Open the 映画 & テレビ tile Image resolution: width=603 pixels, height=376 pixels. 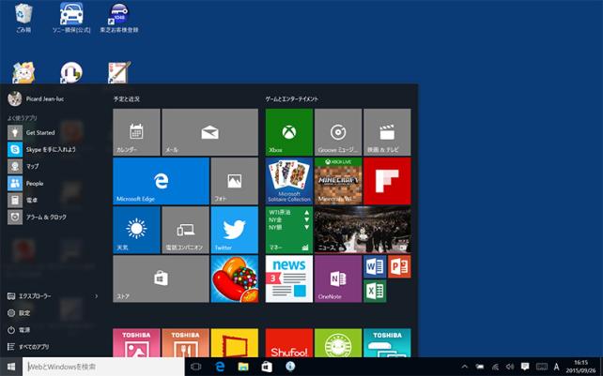coord(387,132)
